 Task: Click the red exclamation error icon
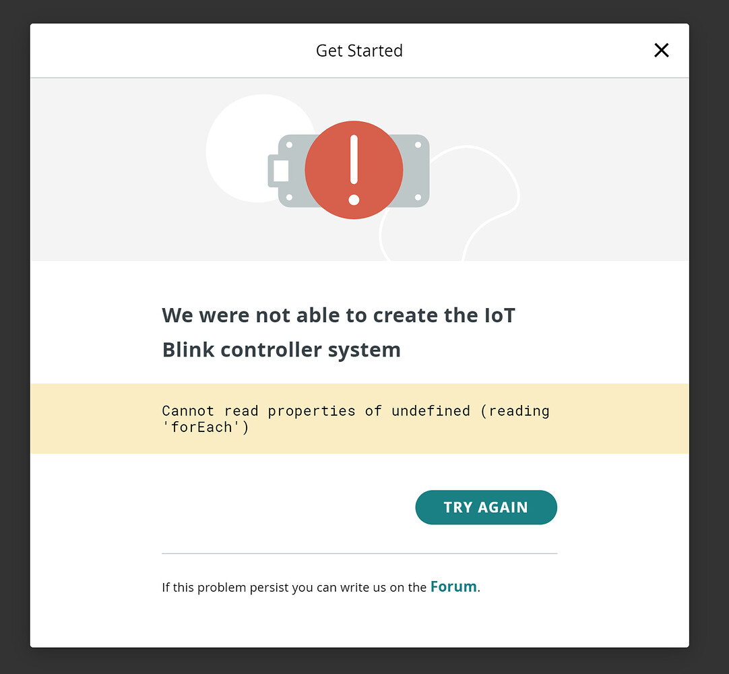pyautogui.click(x=354, y=169)
